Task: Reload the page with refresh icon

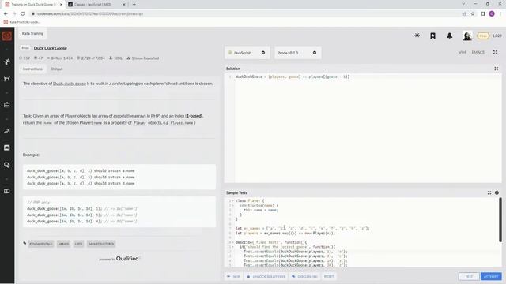Action: pos(23,14)
